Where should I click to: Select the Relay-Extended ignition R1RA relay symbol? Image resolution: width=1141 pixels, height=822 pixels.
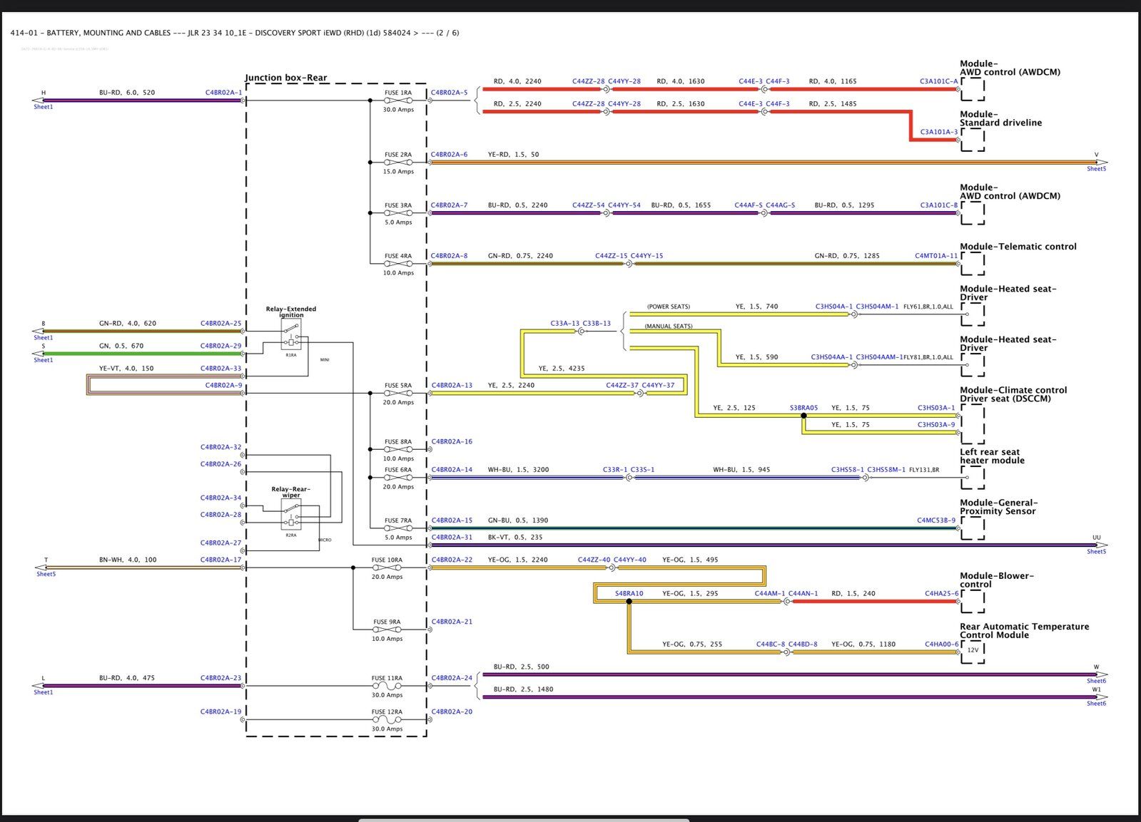291,336
